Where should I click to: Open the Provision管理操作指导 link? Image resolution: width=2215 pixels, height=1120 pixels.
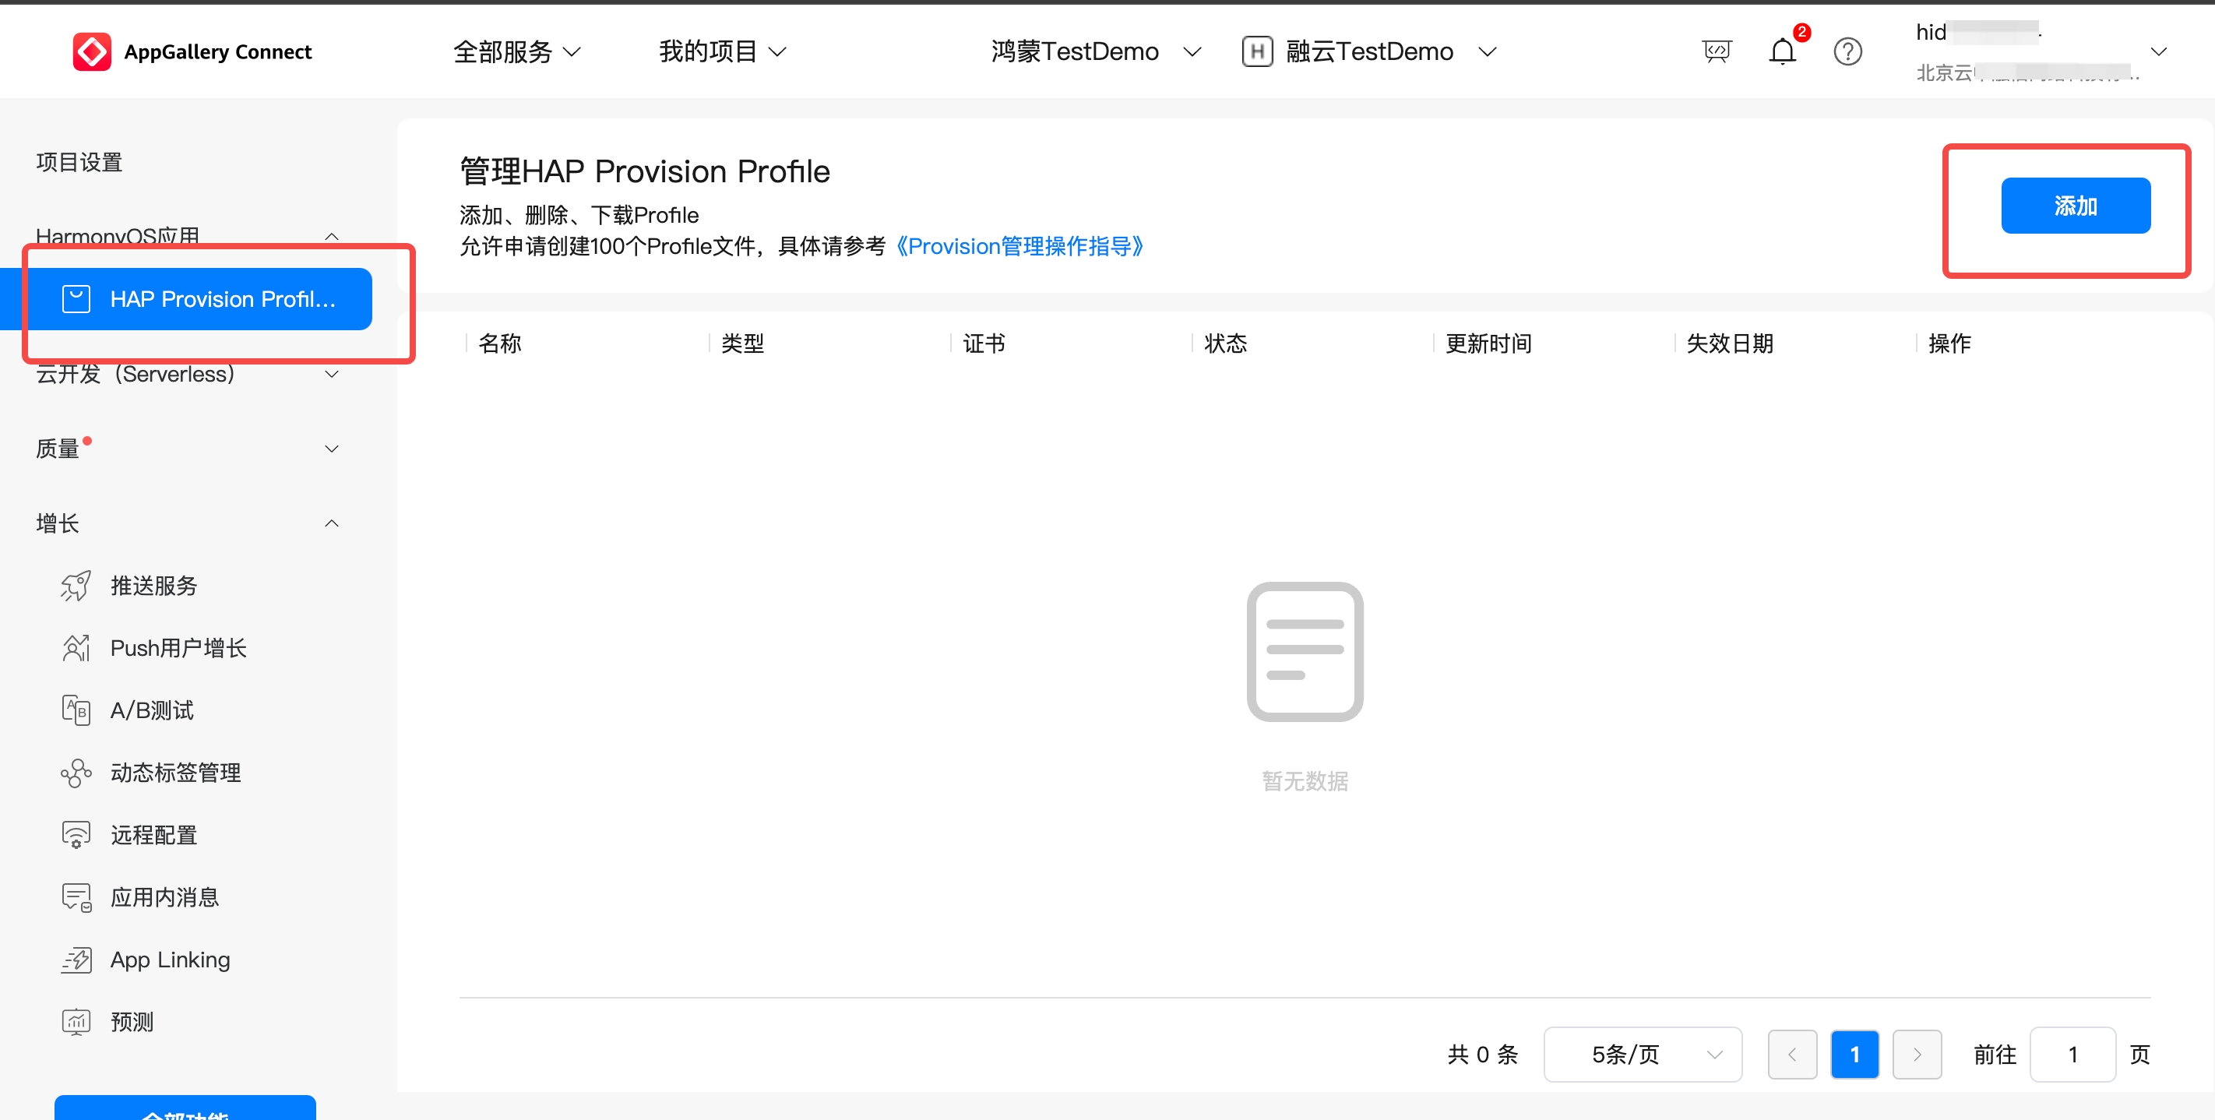[x=1019, y=246]
